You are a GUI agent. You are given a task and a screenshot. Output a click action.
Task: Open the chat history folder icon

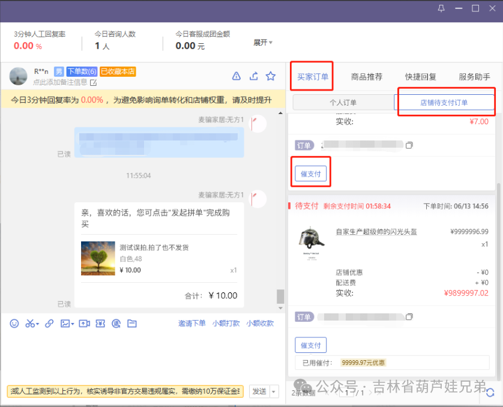pyautogui.click(x=131, y=323)
